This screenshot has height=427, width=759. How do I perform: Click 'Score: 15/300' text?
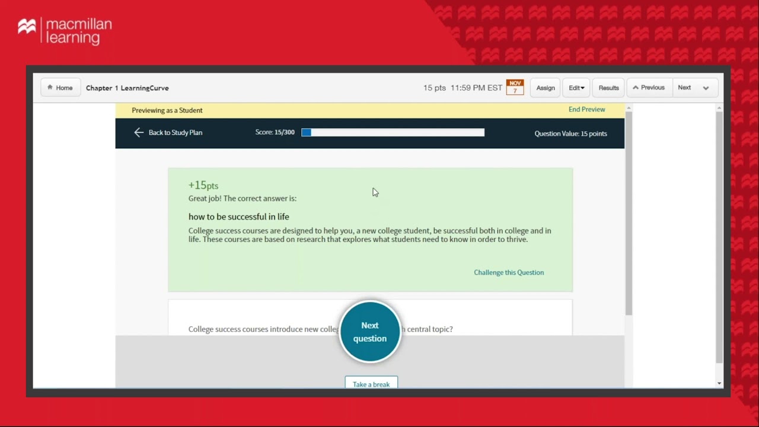coord(275,132)
